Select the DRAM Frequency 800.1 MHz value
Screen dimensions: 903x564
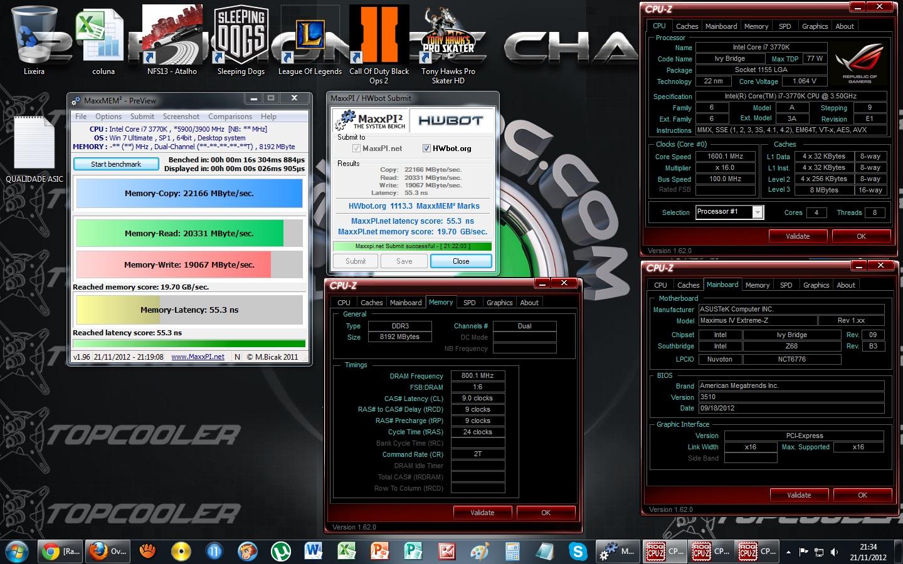pyautogui.click(x=478, y=376)
